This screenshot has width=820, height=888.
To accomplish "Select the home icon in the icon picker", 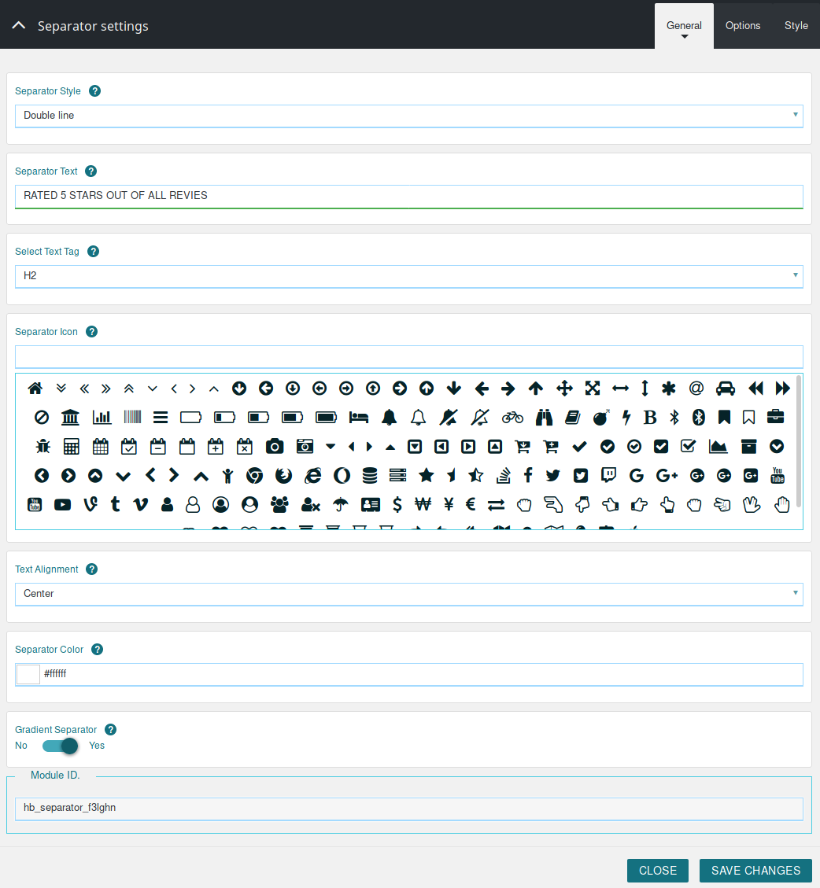I will [35, 388].
